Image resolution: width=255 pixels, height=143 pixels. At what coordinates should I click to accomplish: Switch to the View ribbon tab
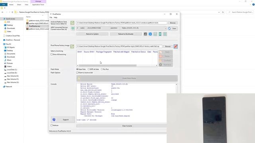(27, 5)
